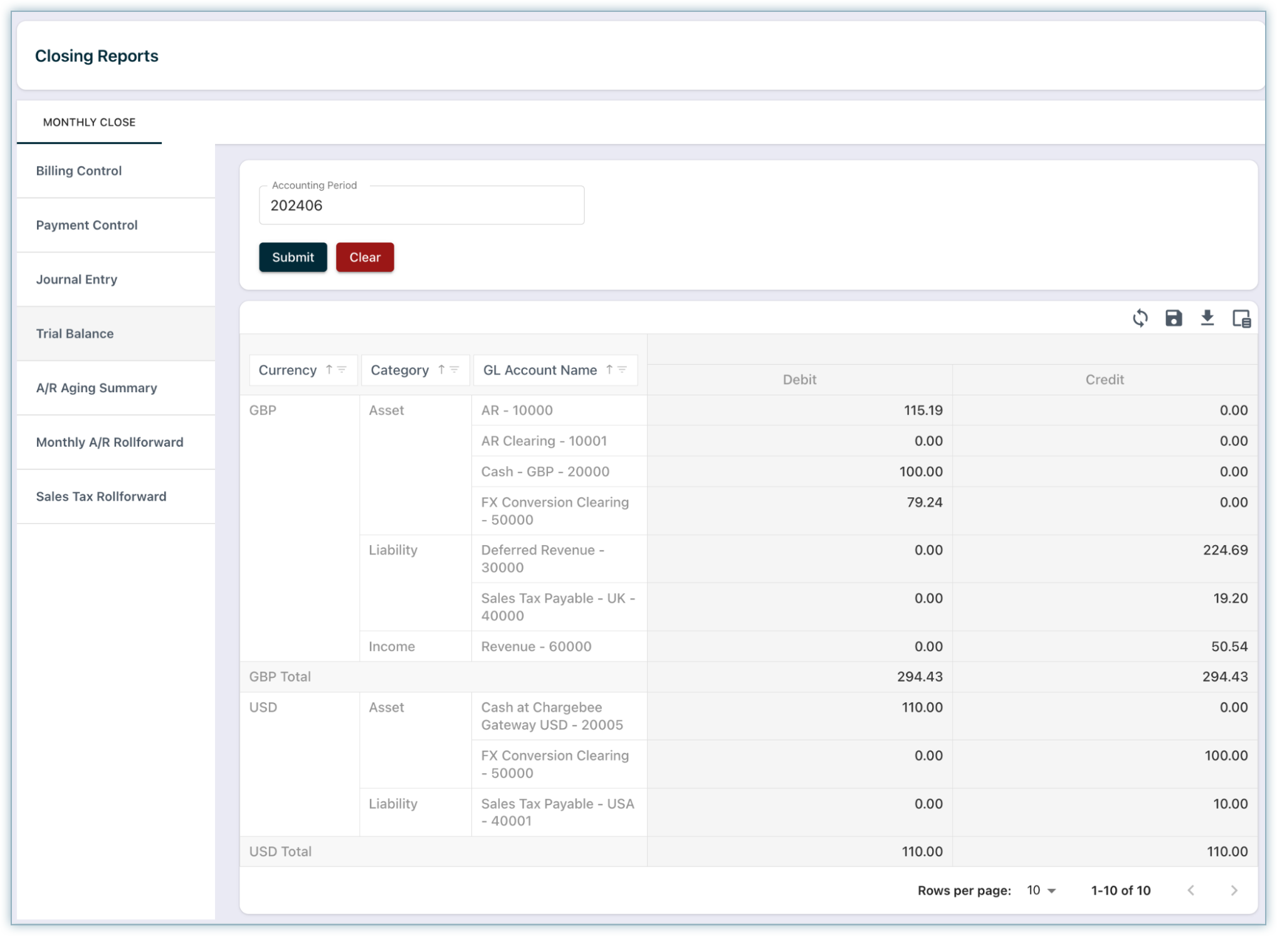
Task: Click the Currency column sort arrow
Action: 329,370
